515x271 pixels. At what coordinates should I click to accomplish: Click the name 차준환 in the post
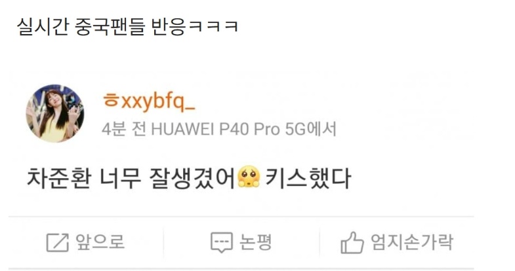pyautogui.click(x=59, y=178)
